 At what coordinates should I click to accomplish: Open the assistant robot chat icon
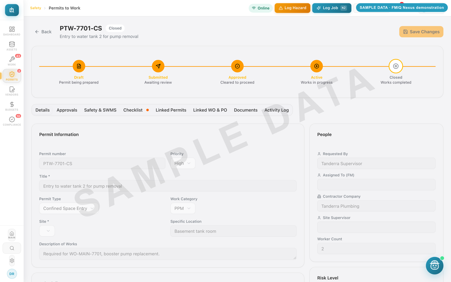pyautogui.click(x=434, y=266)
